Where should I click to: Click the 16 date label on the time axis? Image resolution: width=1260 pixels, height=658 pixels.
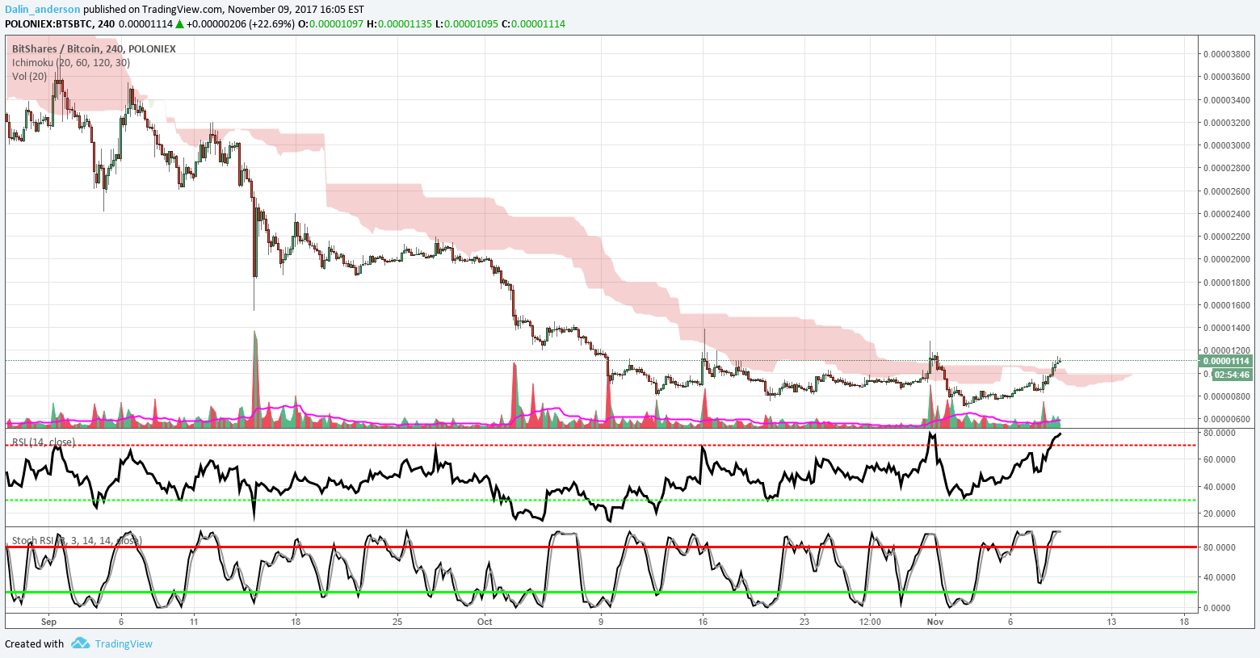point(703,622)
